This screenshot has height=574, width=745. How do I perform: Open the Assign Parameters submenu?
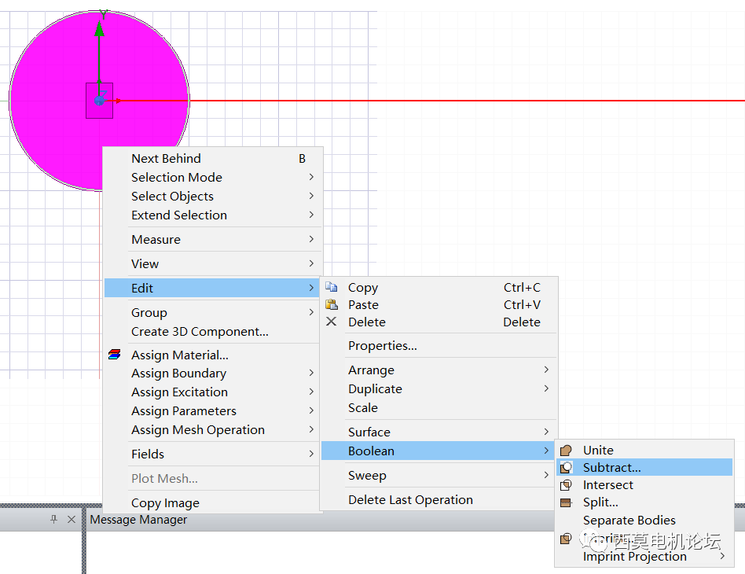point(213,411)
